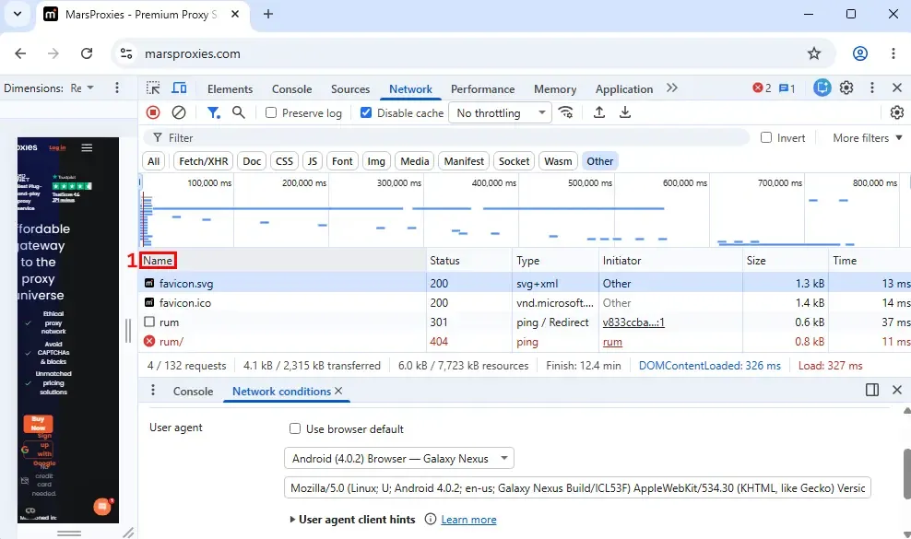Open network search magnifier
911x539 pixels.
pos(239,112)
